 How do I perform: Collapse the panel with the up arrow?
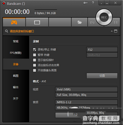click(x=112, y=31)
